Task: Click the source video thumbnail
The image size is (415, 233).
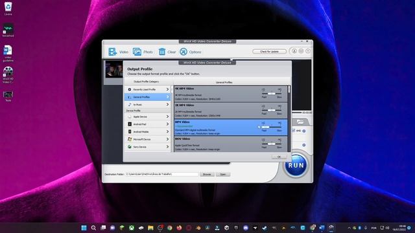Action: tap(114, 69)
